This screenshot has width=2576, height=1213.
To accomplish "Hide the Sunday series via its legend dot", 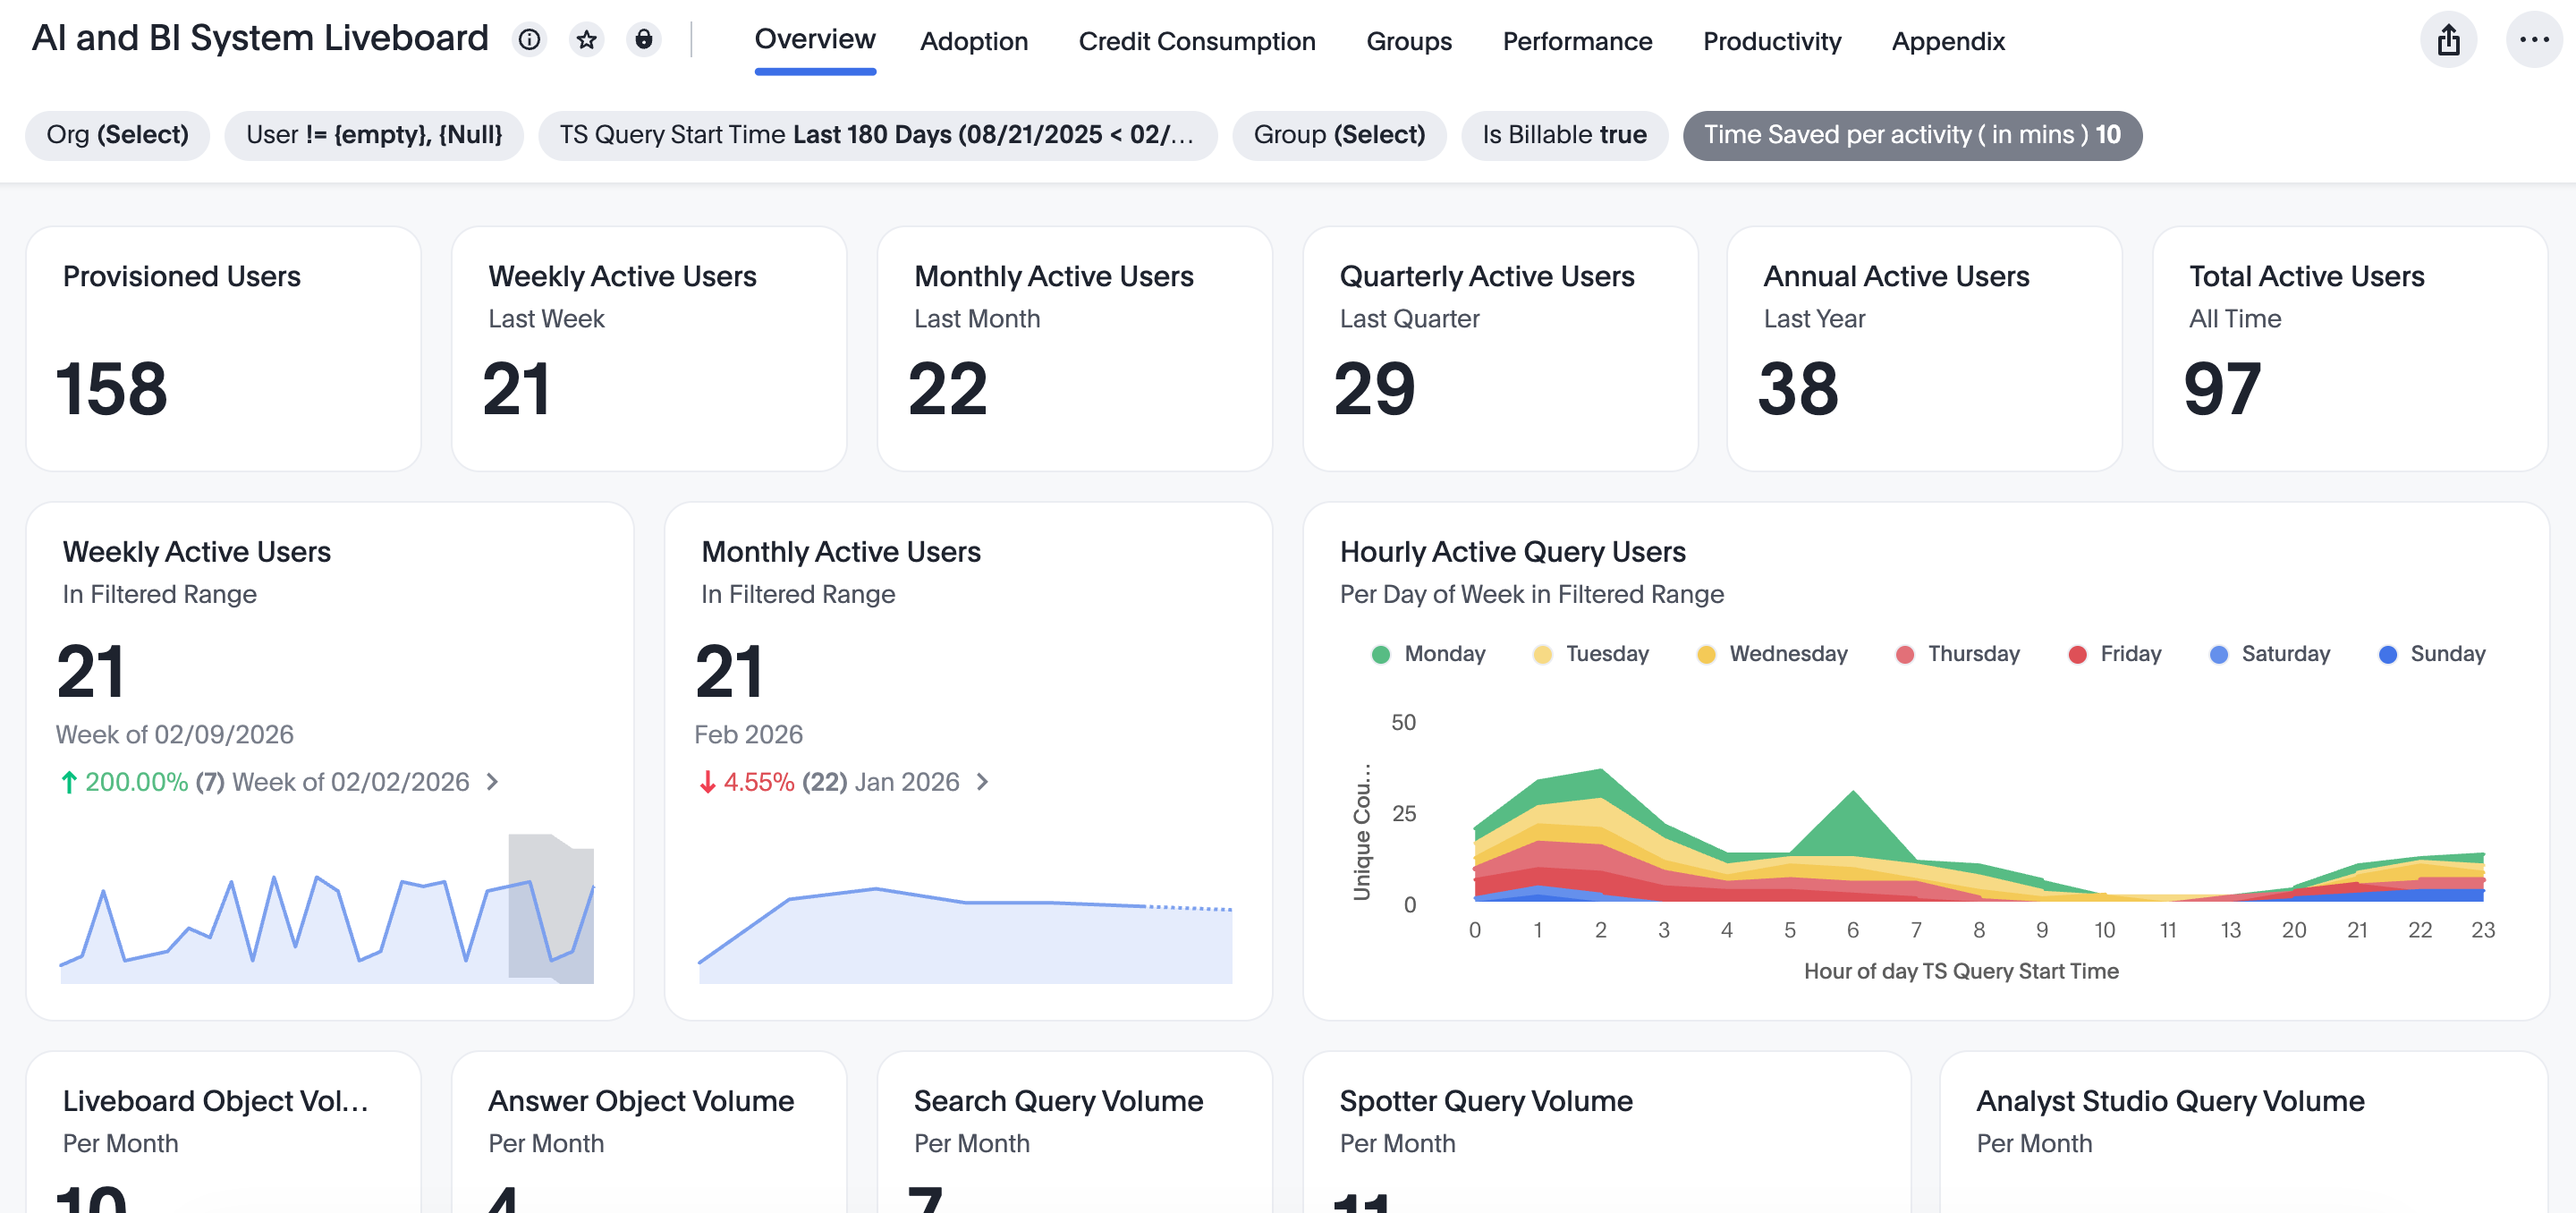I will coord(2389,653).
